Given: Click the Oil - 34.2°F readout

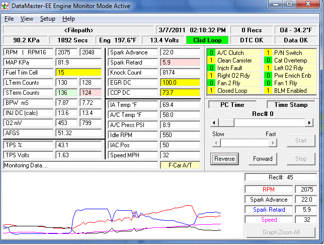Looking at the screenshot, I should point(296,30).
